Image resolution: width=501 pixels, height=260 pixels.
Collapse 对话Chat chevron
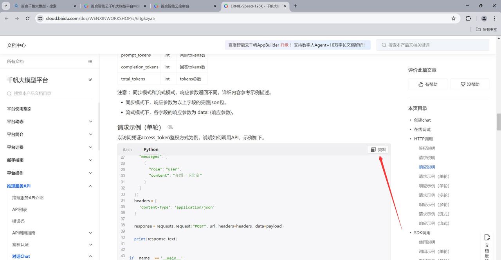coord(90,256)
